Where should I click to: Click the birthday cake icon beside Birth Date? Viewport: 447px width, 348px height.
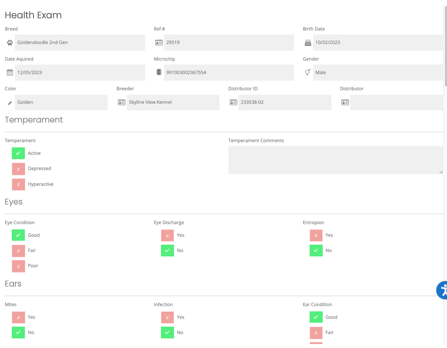308,43
